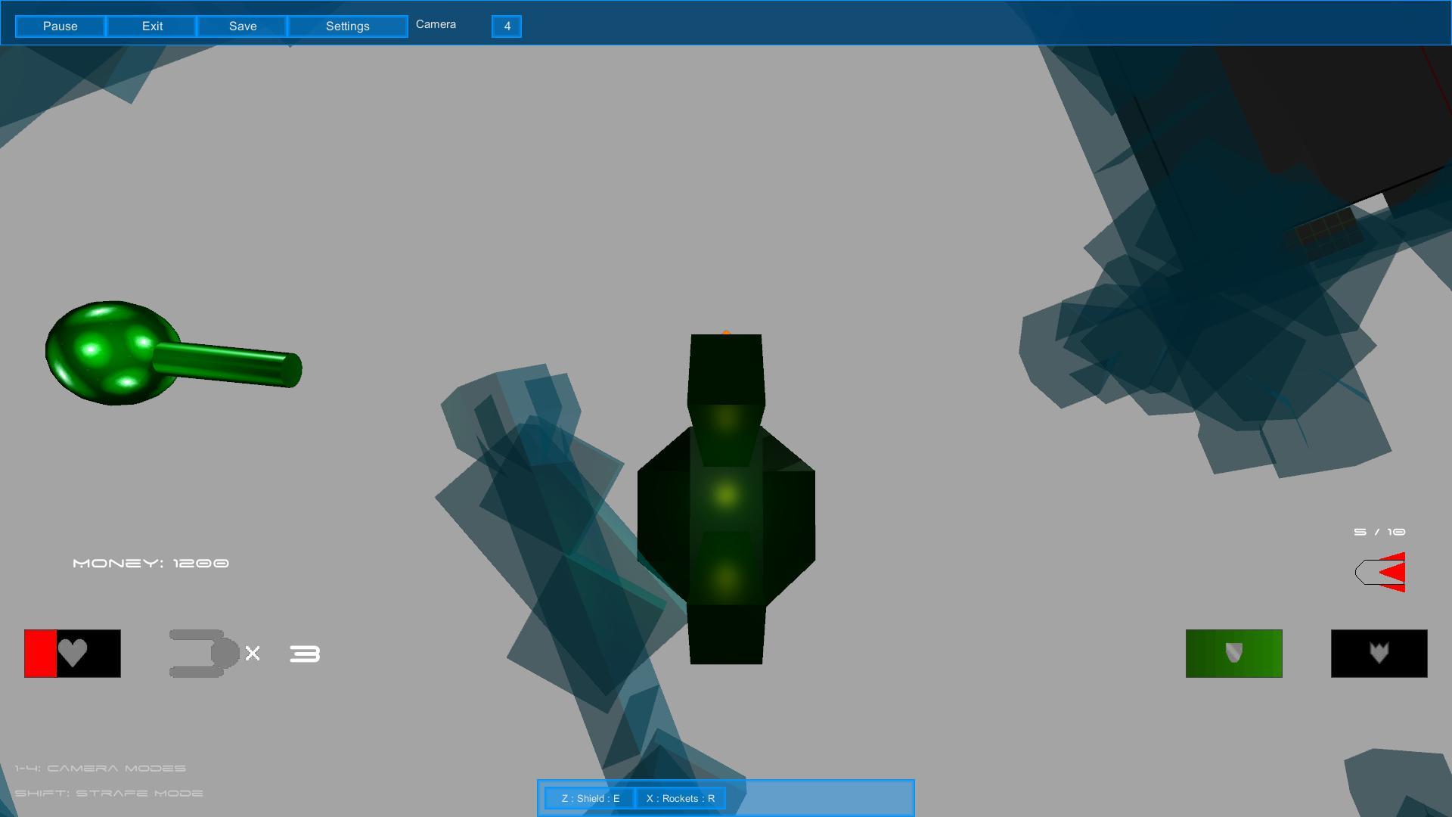Open the Settings menu

tap(347, 26)
